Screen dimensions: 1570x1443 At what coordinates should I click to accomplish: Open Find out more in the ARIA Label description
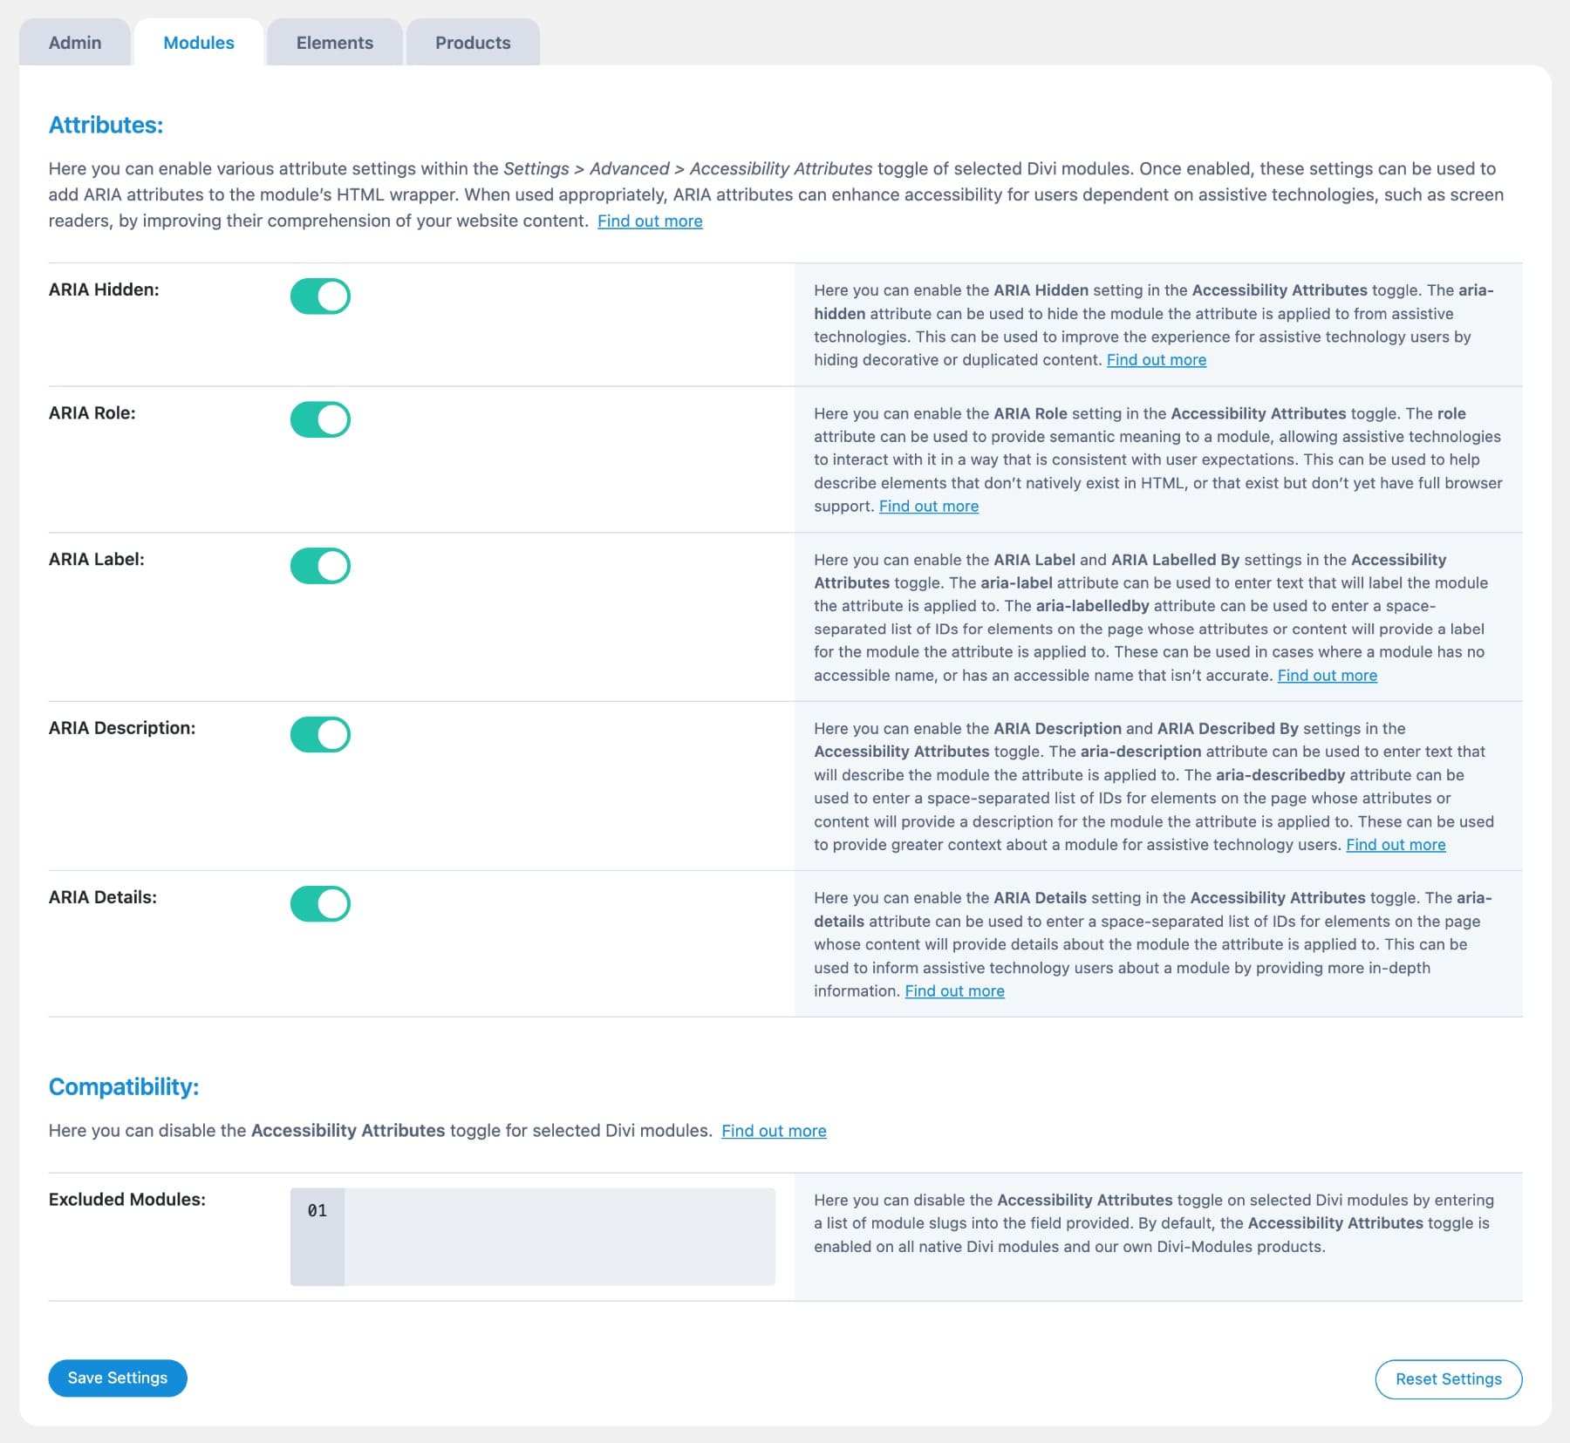[x=1326, y=675]
